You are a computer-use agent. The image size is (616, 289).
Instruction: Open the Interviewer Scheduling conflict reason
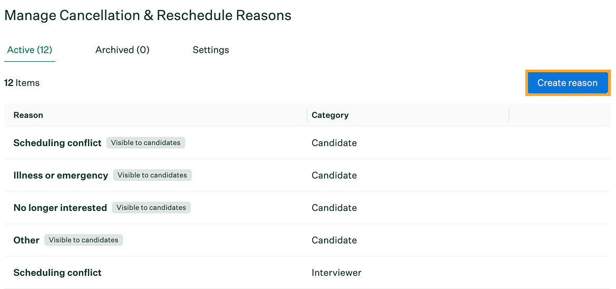(57, 273)
